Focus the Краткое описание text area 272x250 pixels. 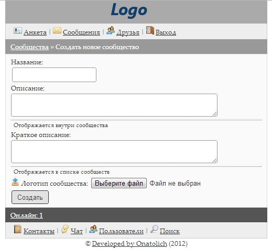coord(114,152)
